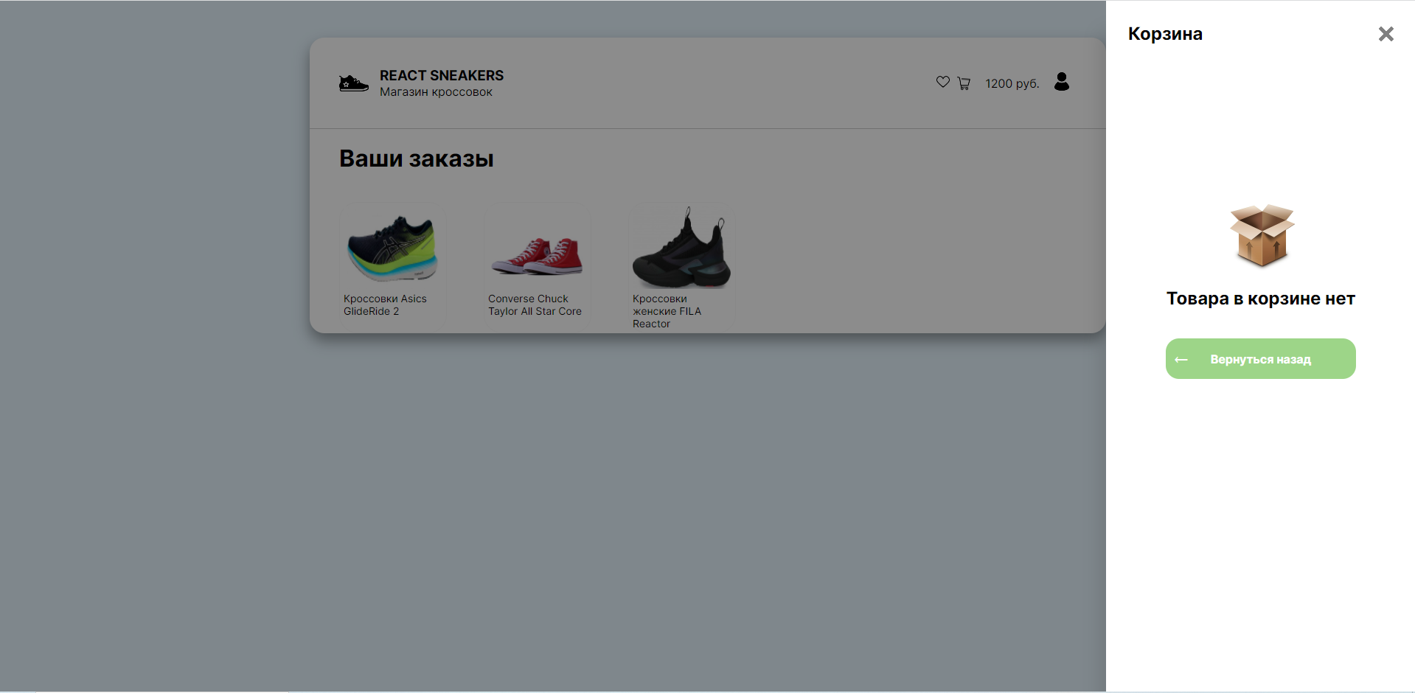
Task: Click the Converse Chuck Taylor All Star Core label
Action: 535,305
